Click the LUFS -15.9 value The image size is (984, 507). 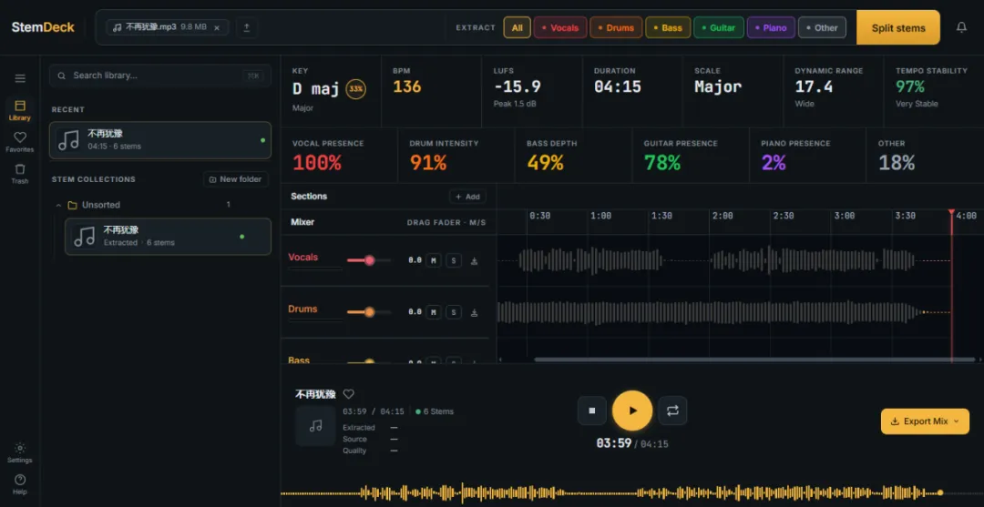(x=518, y=86)
